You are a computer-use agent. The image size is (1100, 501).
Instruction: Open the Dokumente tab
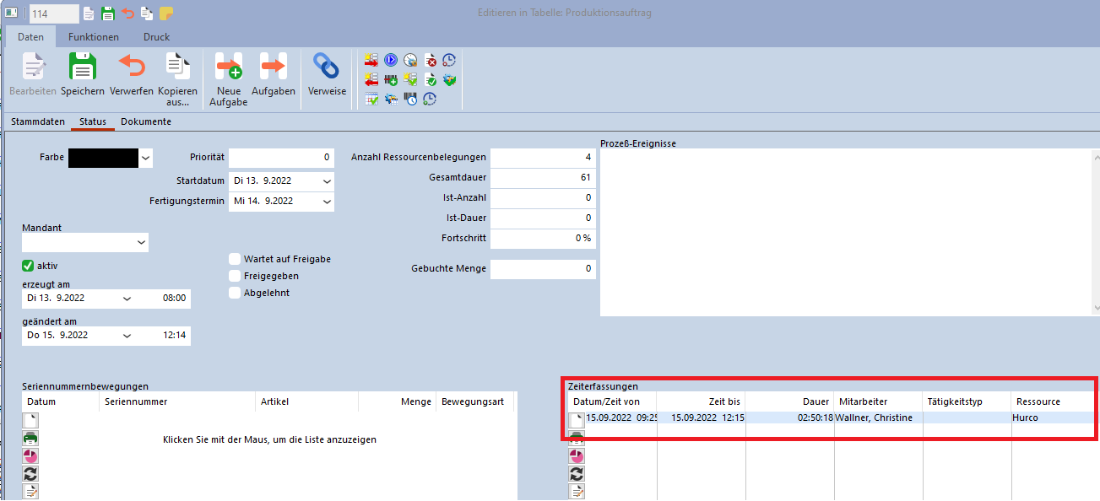pyautogui.click(x=146, y=121)
